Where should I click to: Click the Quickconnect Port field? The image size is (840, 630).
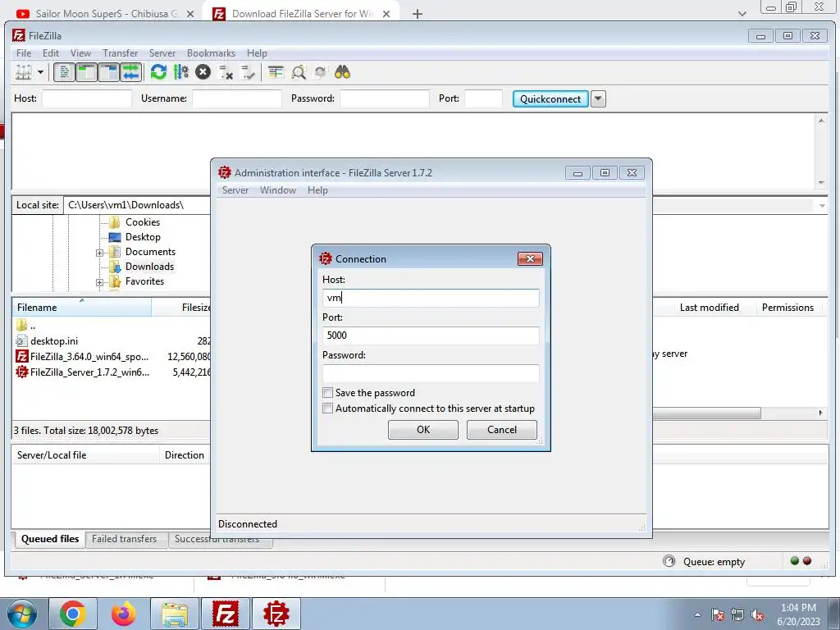[483, 98]
